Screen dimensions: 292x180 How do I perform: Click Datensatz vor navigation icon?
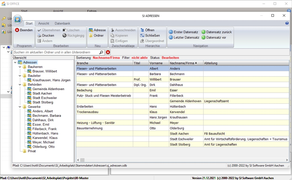coord(204,37)
